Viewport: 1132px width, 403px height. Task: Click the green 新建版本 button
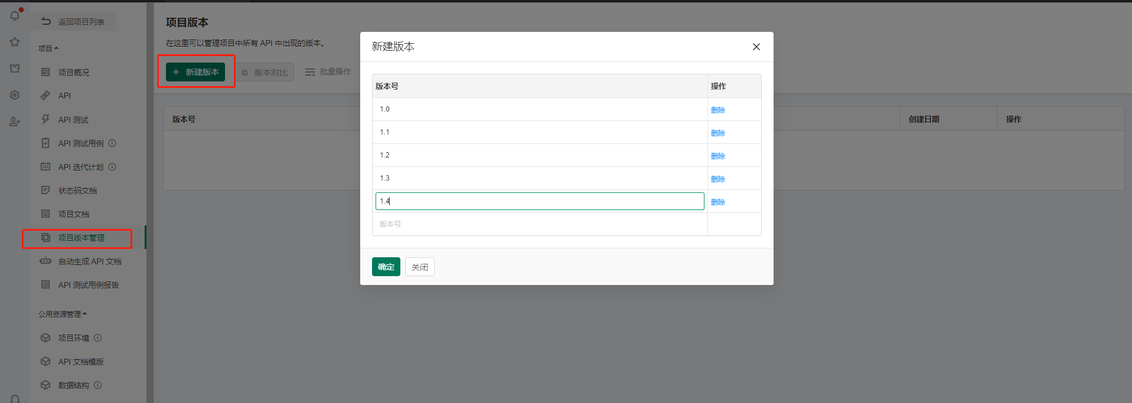195,72
